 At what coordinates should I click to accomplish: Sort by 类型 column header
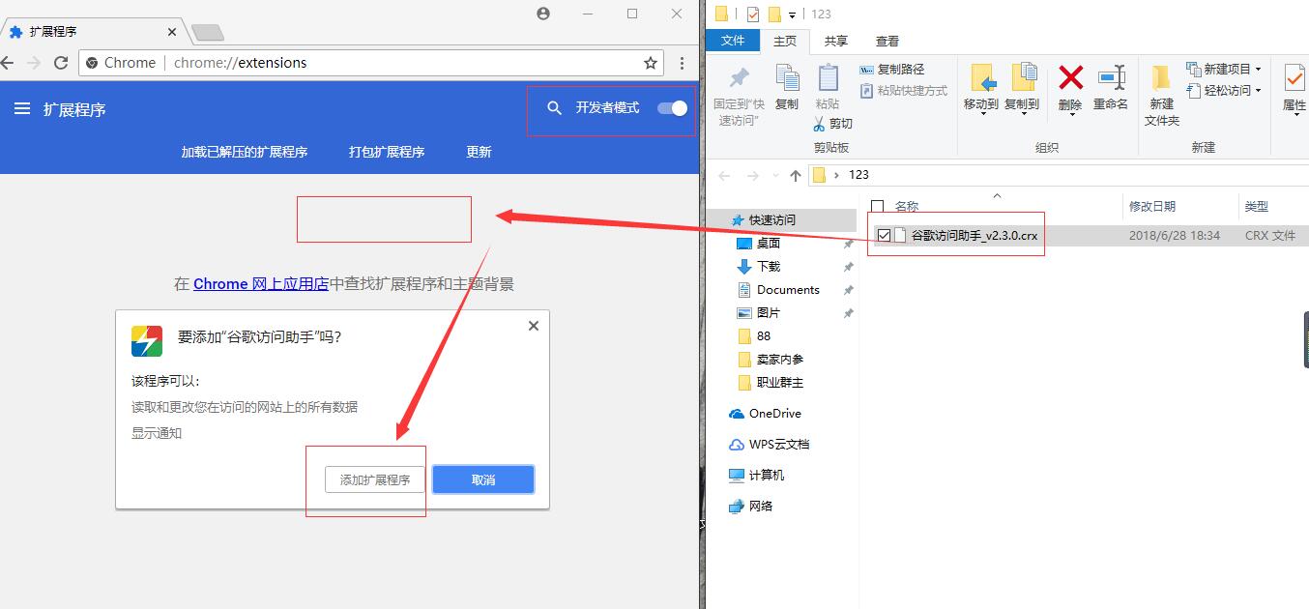(x=1257, y=206)
